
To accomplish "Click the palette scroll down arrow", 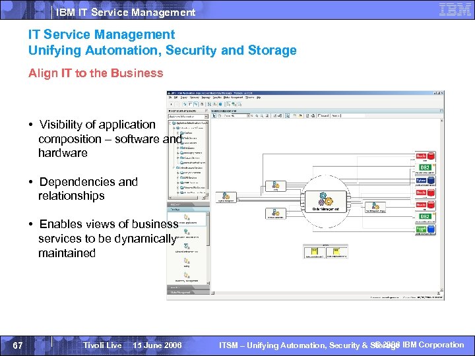I will [208, 283].
